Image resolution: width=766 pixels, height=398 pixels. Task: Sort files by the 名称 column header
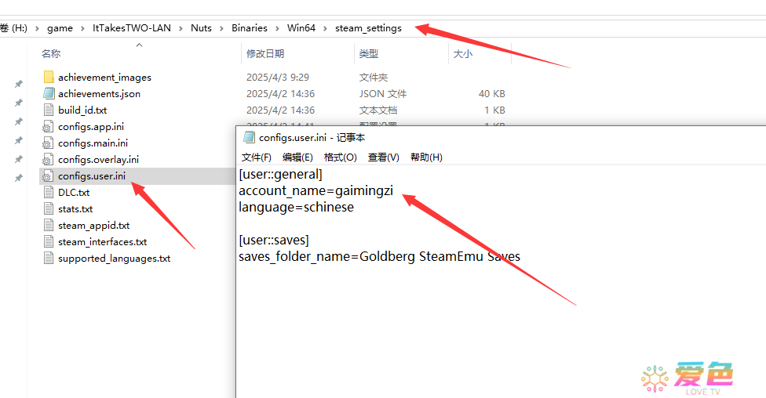51,53
